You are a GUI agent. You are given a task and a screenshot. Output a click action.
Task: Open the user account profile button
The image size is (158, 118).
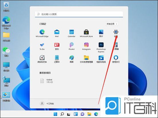click(x=47, y=103)
